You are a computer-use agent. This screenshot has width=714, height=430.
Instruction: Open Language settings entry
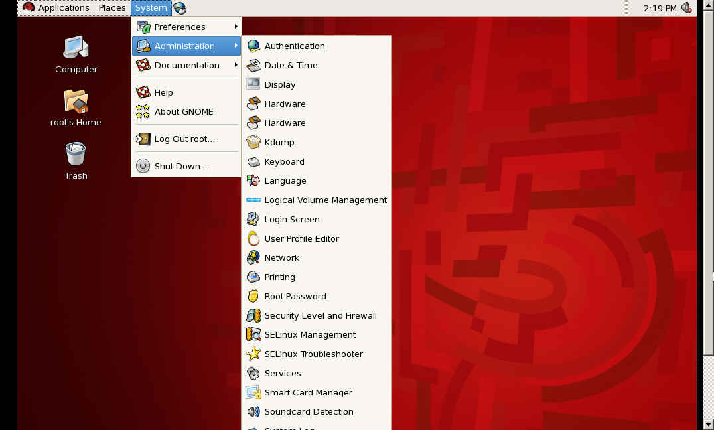316,181
